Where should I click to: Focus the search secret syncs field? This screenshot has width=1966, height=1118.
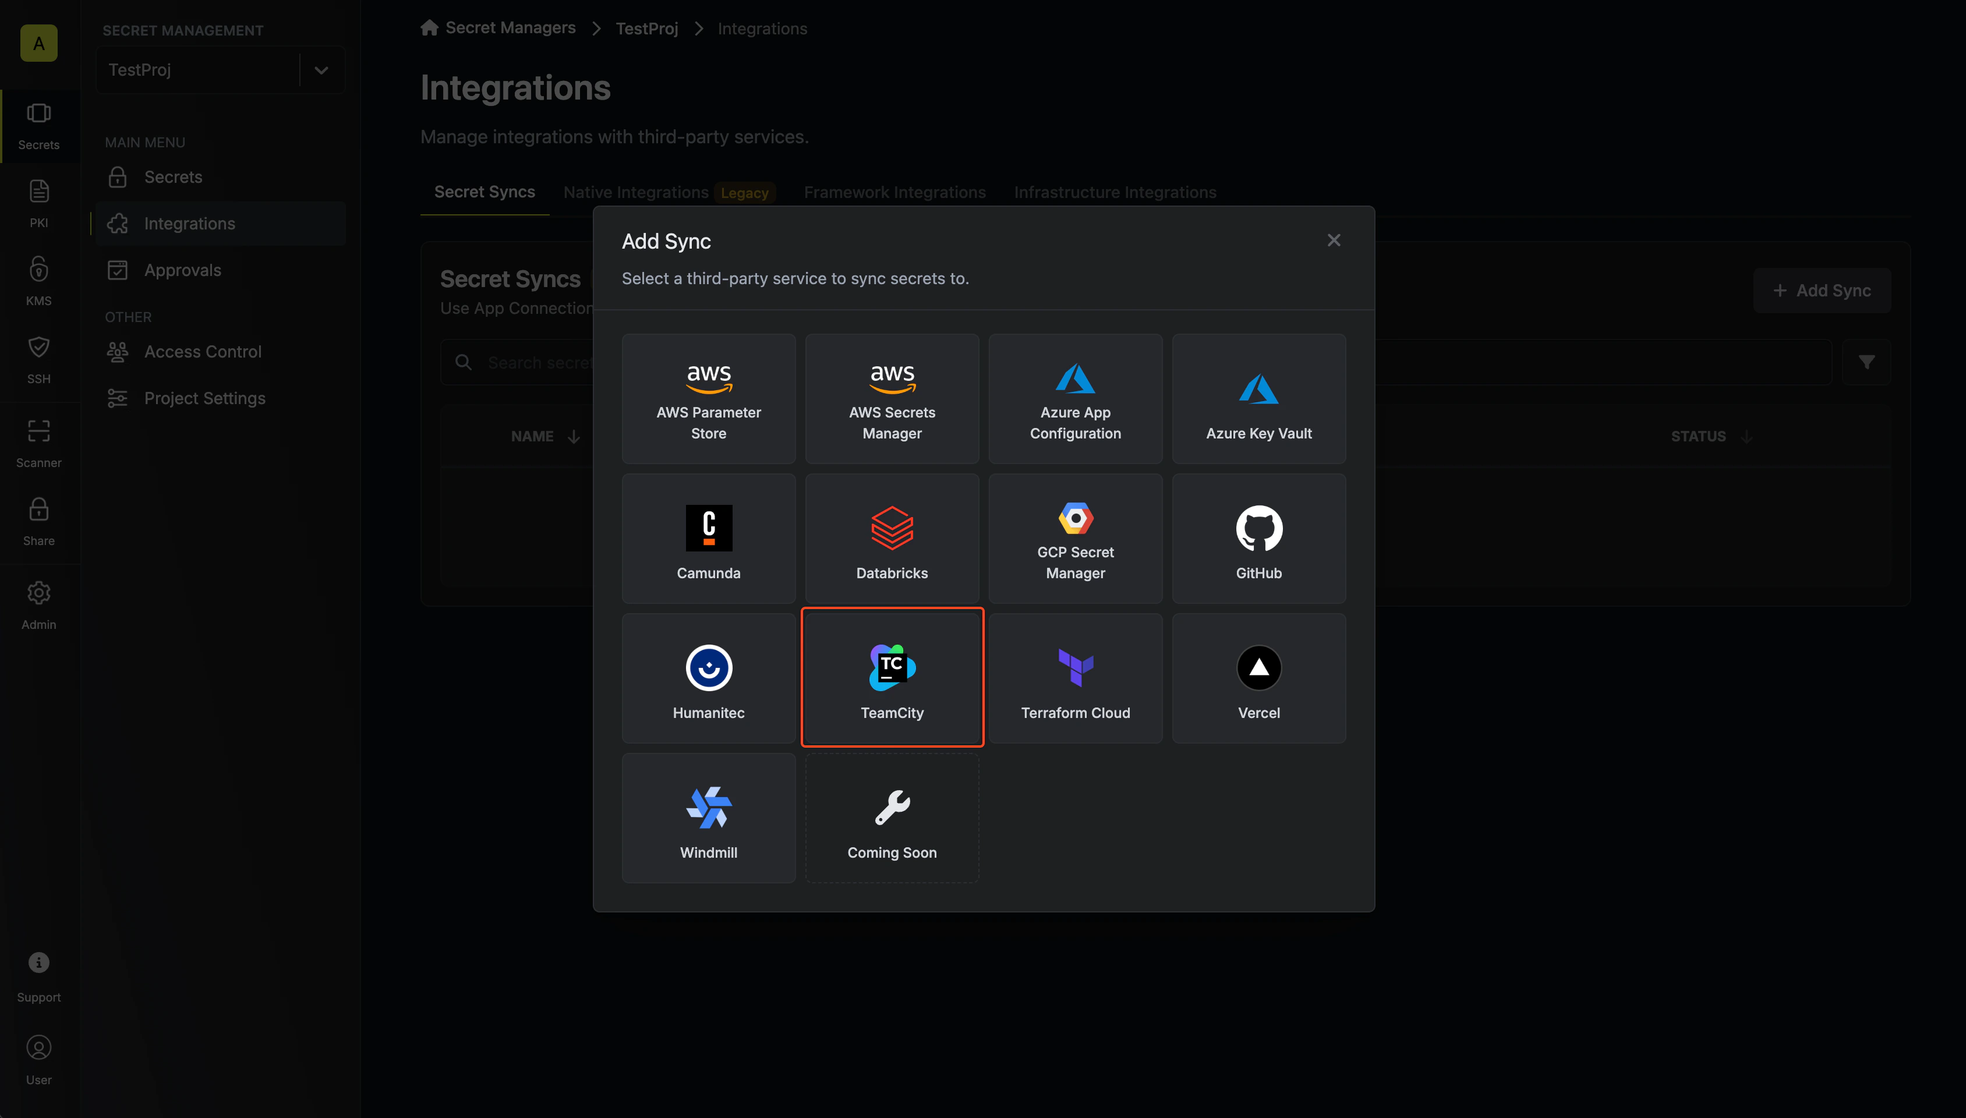pos(1136,362)
